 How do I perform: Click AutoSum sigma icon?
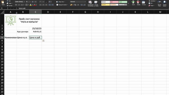click(149, 1)
